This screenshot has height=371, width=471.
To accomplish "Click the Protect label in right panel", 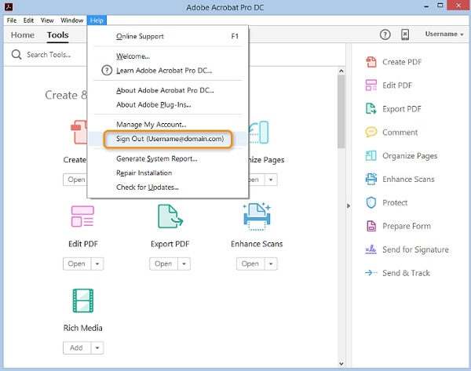I will [395, 202].
